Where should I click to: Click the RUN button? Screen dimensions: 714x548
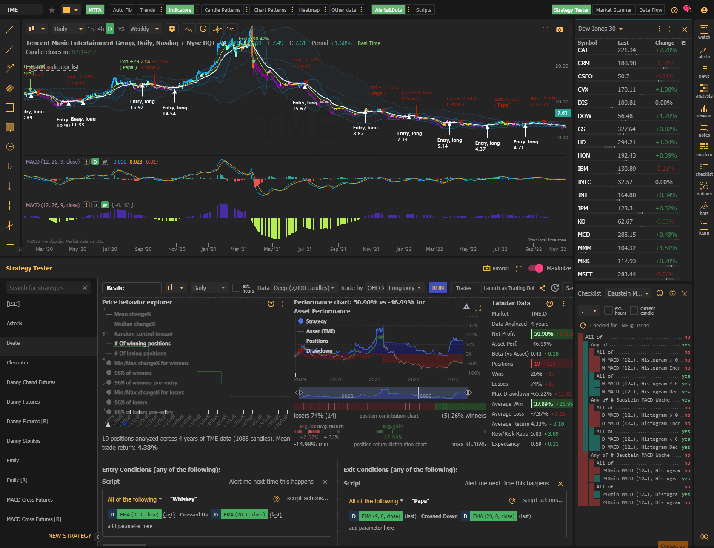click(438, 288)
